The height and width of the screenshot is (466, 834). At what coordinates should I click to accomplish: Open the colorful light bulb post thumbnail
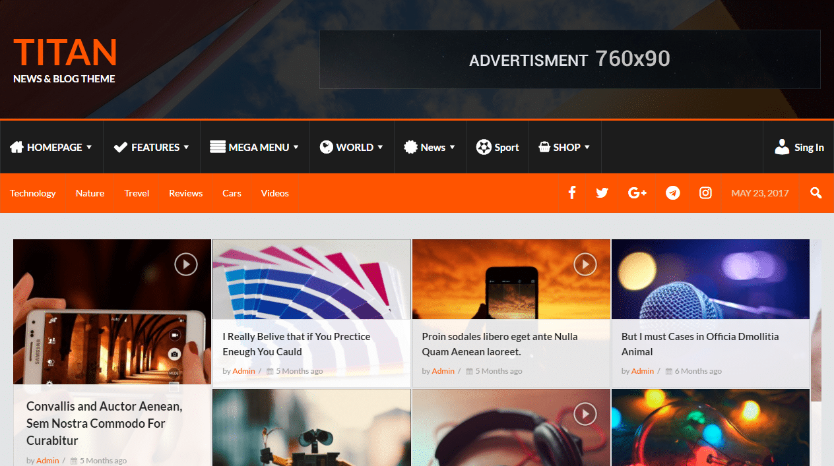[711, 427]
